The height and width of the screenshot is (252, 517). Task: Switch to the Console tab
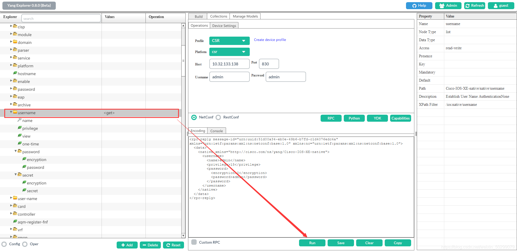[217, 131]
